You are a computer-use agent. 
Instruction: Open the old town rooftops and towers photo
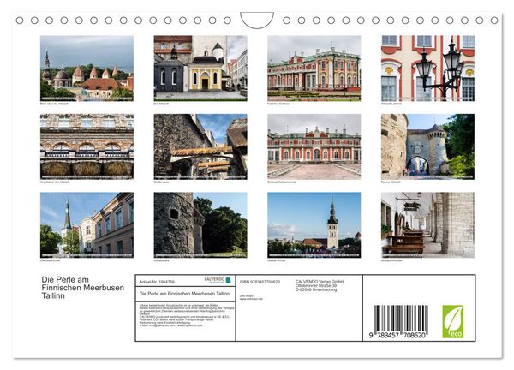pos(87,69)
